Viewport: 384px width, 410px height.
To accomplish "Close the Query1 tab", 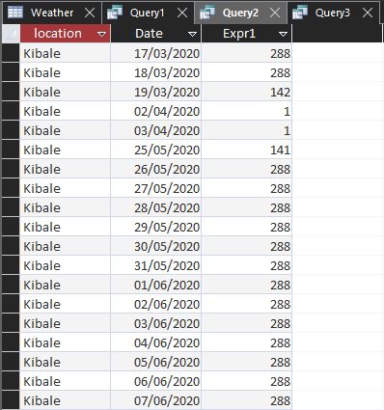I will (182, 13).
